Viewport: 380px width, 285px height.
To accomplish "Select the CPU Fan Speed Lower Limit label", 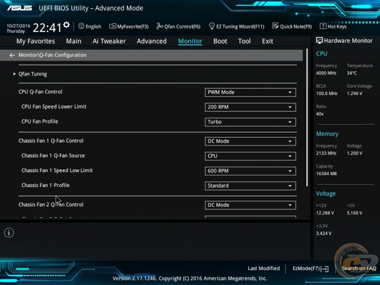I will (54, 107).
